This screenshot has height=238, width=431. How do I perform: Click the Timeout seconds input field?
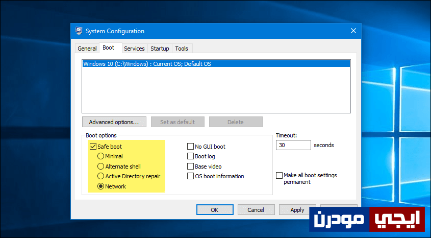[x=293, y=145]
